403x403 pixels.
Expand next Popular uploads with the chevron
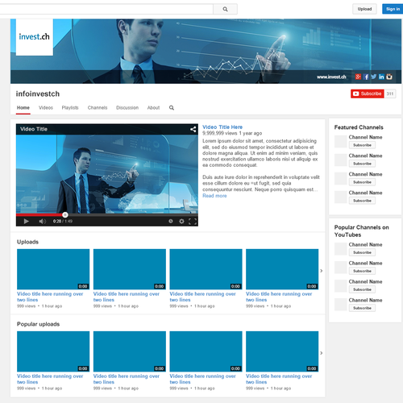click(322, 353)
